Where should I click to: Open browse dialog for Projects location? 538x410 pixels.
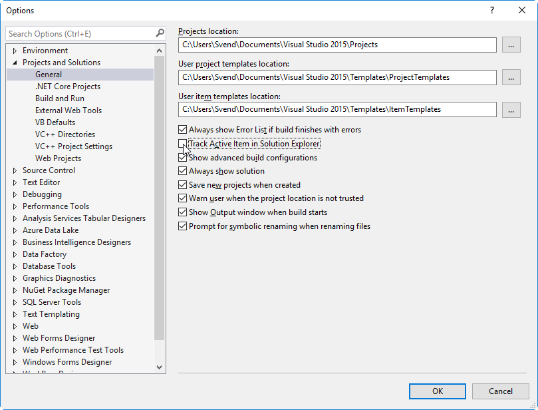tap(511, 45)
